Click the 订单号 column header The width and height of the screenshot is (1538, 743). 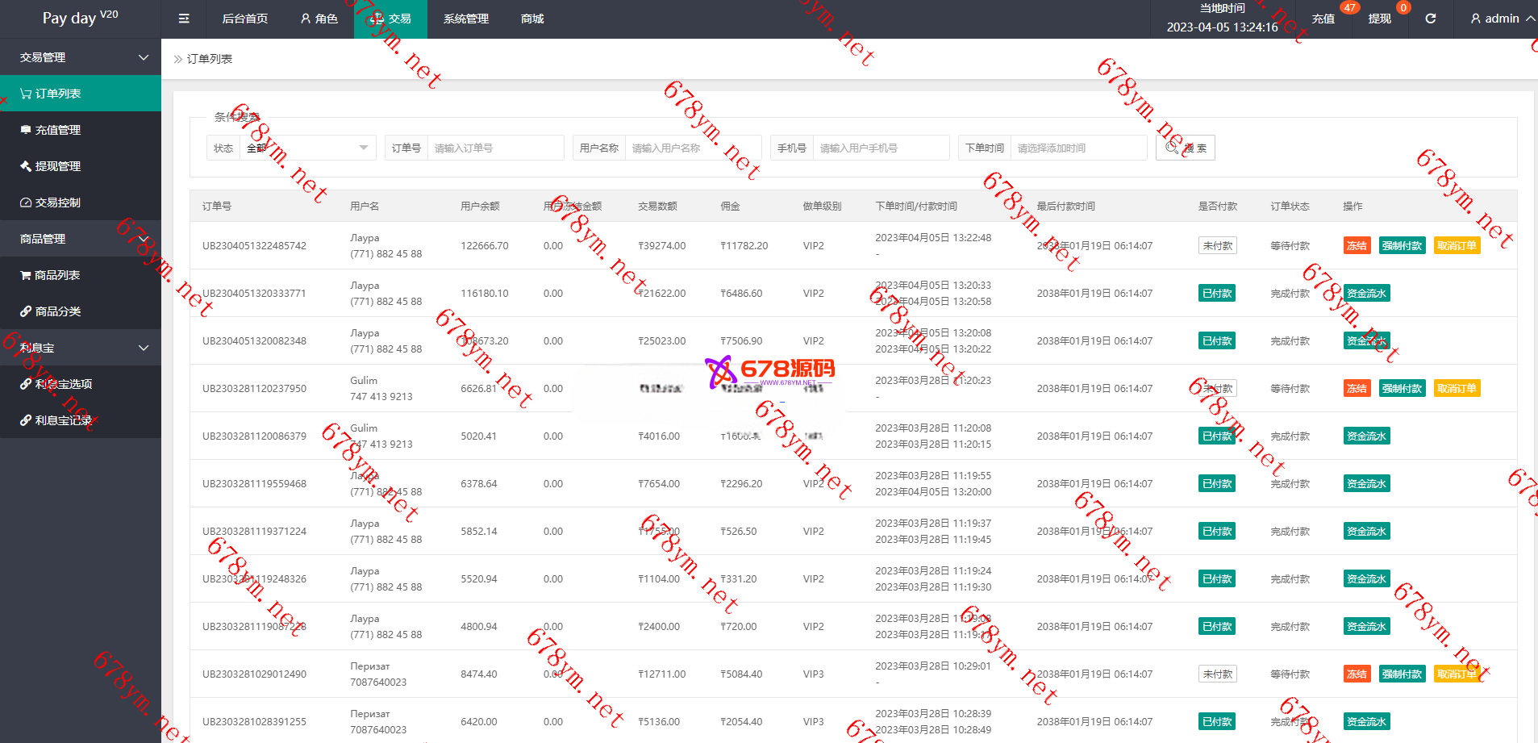coord(217,207)
